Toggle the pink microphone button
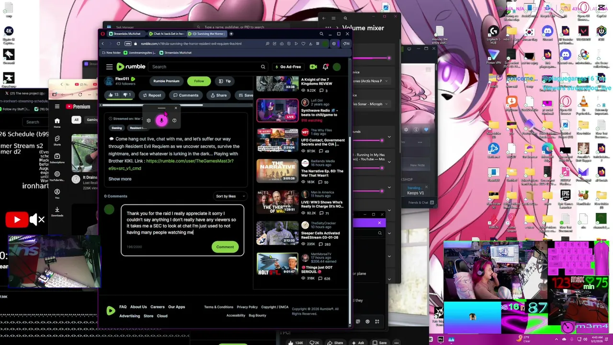 point(161,120)
